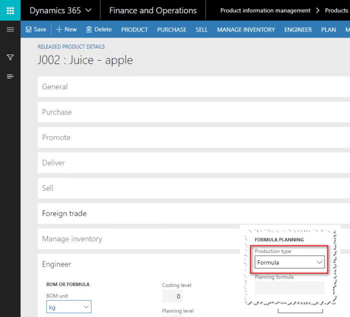Open the app launcher waffle icon

(x=10, y=11)
